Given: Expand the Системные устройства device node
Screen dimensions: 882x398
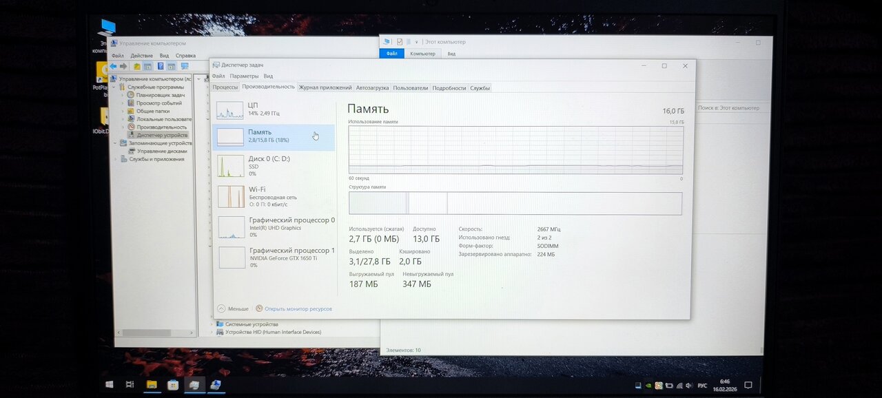Looking at the screenshot, I should [x=212, y=324].
